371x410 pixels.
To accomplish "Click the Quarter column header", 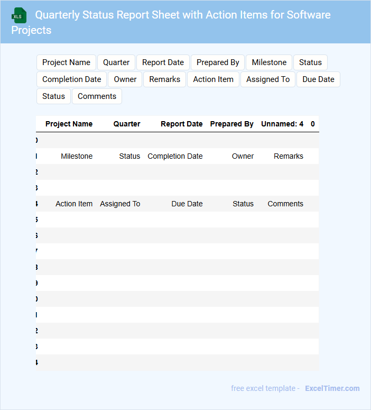I will [127, 124].
